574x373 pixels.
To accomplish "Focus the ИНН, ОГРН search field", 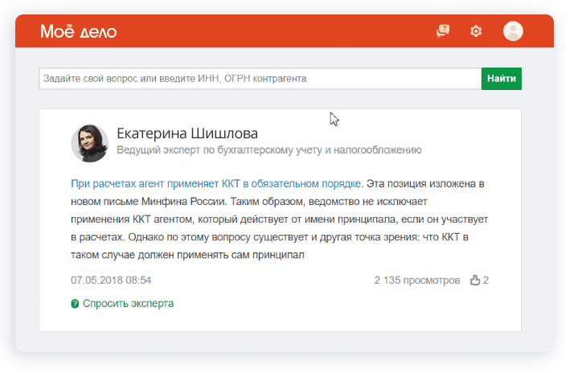I will click(x=259, y=79).
